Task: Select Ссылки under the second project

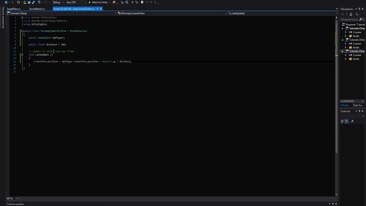Action: coord(357,43)
